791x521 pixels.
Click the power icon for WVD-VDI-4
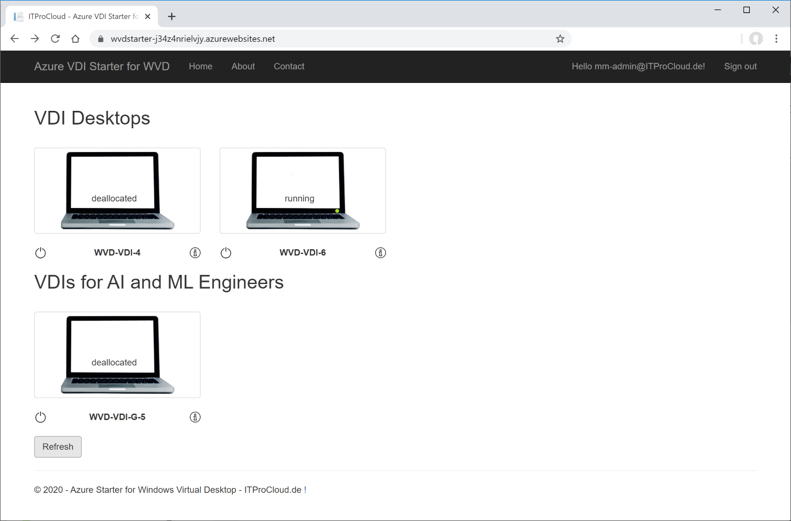pyautogui.click(x=41, y=253)
